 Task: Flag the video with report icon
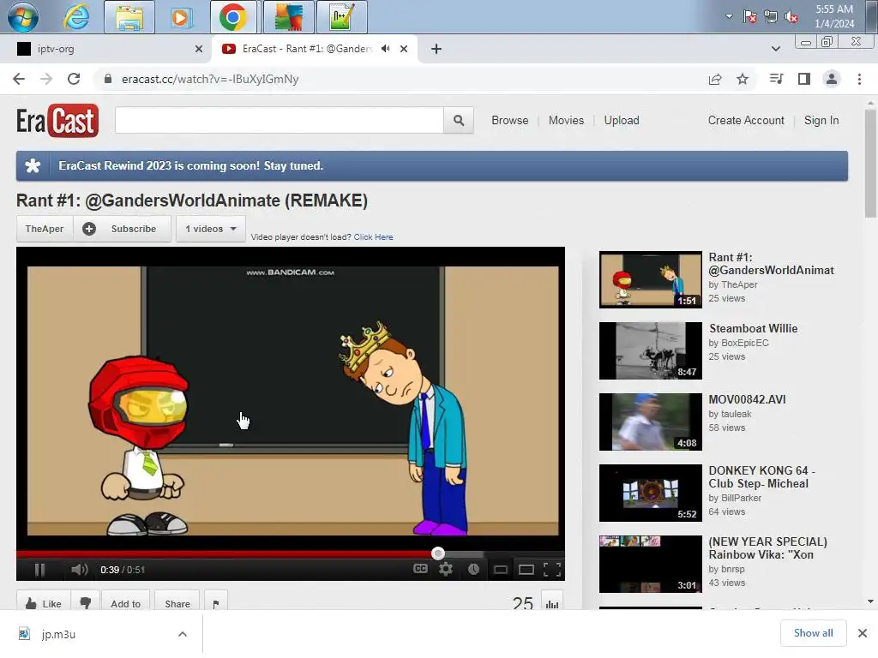[x=215, y=604]
